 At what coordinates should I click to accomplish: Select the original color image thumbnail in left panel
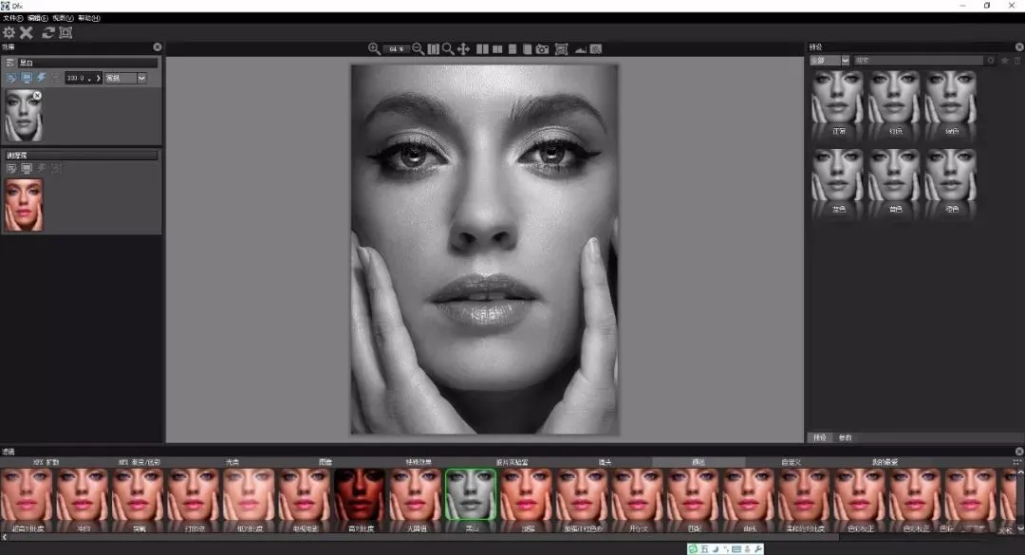[24, 205]
